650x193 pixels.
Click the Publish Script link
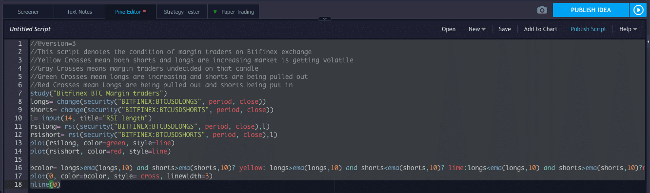point(588,29)
